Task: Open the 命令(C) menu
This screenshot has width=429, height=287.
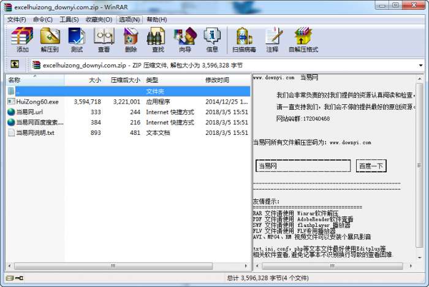Action: (43, 20)
